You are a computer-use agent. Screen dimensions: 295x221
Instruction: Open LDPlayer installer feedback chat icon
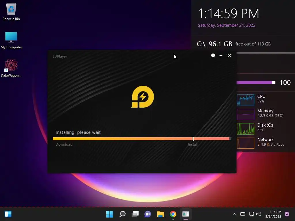pos(213,56)
